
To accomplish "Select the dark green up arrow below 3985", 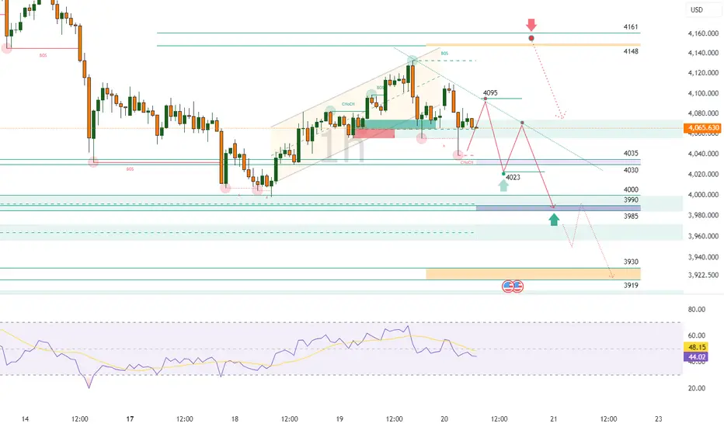I will point(554,220).
